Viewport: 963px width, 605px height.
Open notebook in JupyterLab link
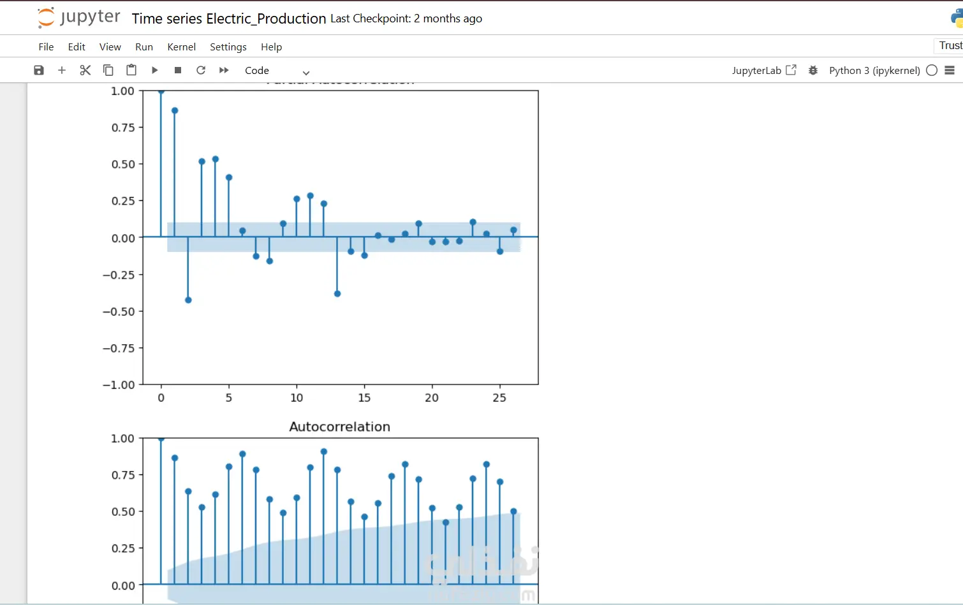764,70
